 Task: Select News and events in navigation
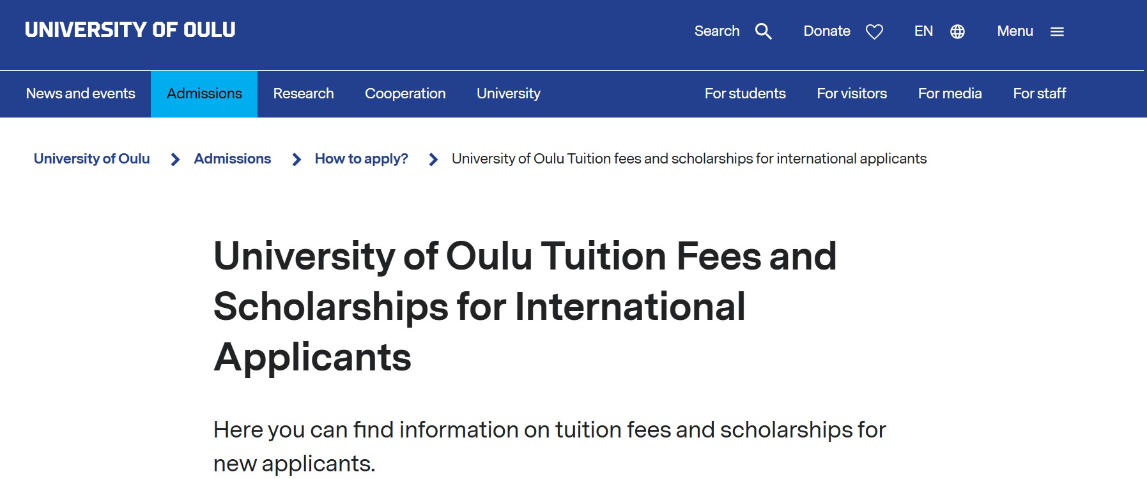click(x=80, y=93)
